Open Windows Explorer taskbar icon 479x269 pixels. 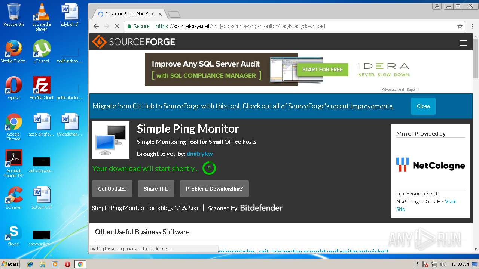(x=42, y=264)
